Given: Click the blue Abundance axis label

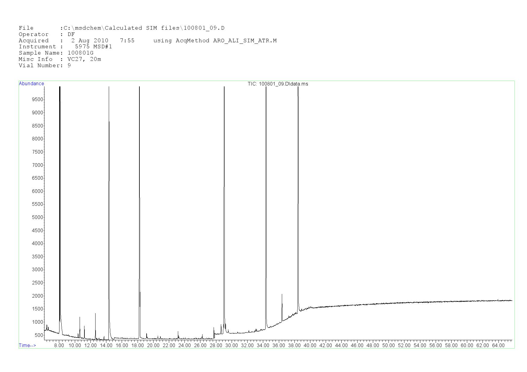Looking at the screenshot, I should click(32, 84).
